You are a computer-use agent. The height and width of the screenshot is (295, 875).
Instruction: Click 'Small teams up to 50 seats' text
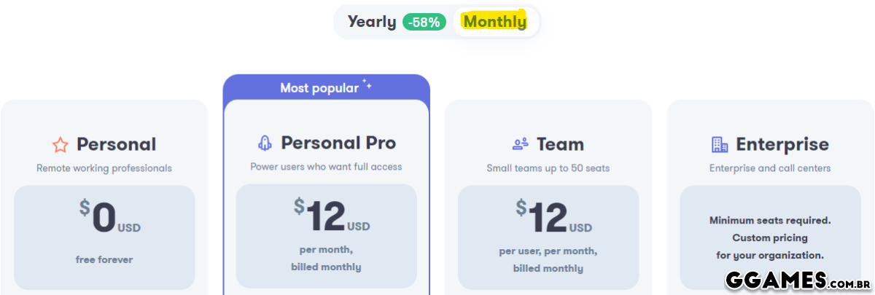[x=548, y=168]
